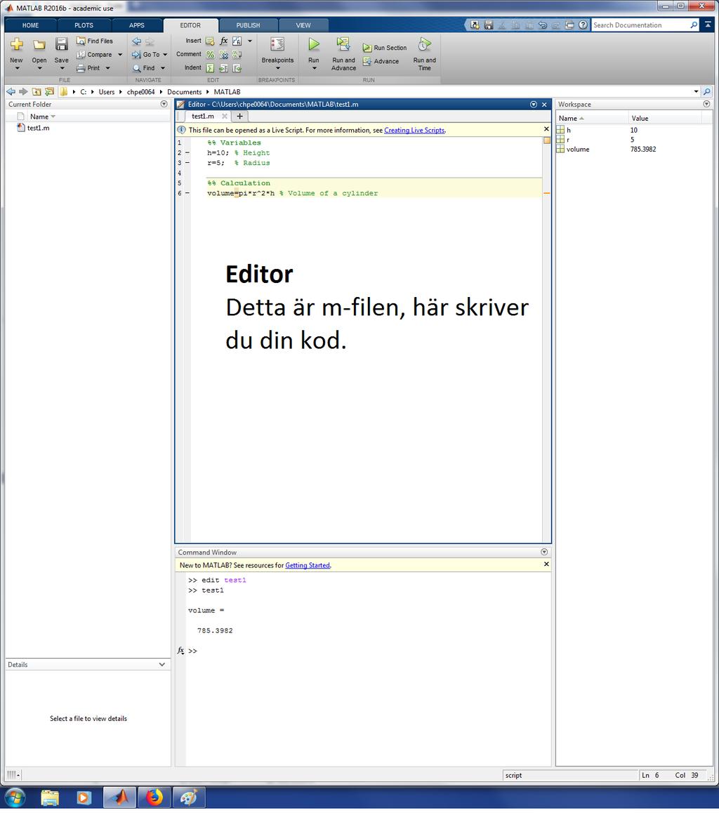719x813 pixels.
Task: Click the New Shortcut icon in quick access toolbar
Action: 475,25
